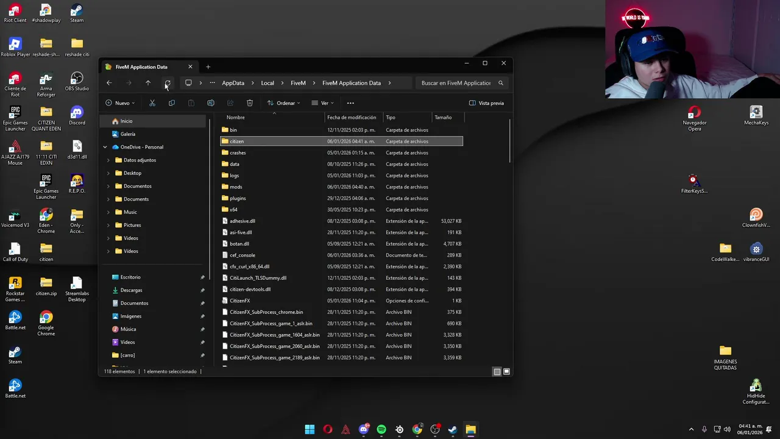The image size is (780, 439).
Task: Open File Explorer taskbar icon
Action: click(470, 429)
